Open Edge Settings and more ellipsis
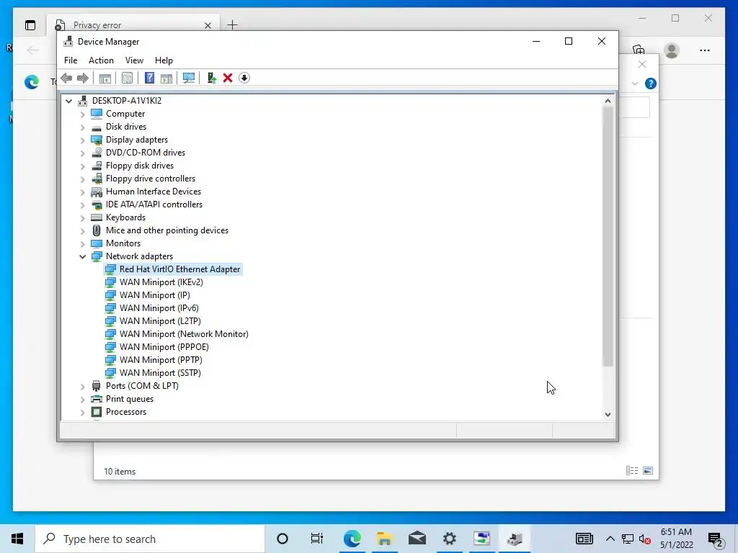 click(x=705, y=50)
